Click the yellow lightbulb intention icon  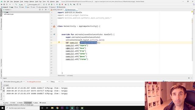click(59, 42)
